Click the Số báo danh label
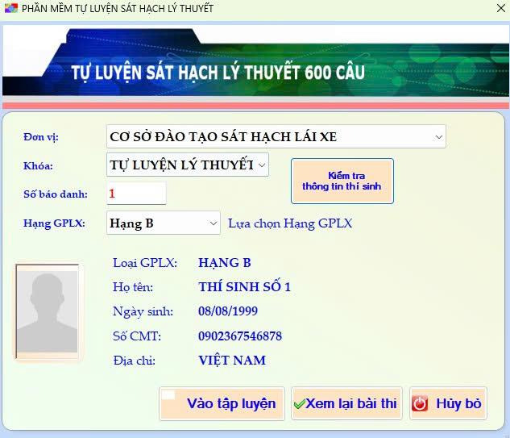This screenshot has height=438, width=510. click(56, 194)
